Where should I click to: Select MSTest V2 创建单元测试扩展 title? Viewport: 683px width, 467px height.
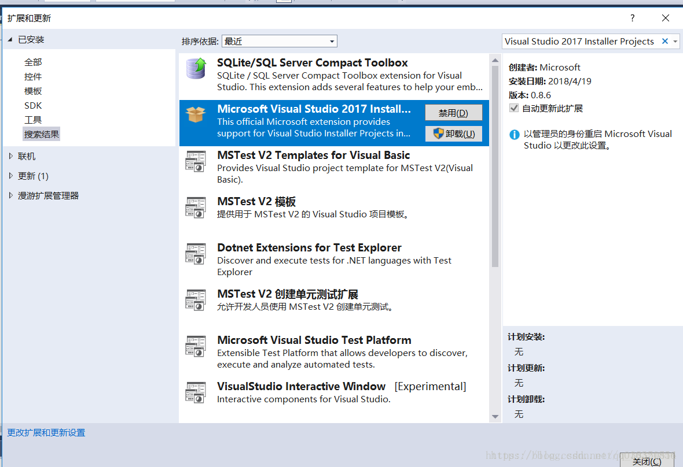click(x=288, y=294)
